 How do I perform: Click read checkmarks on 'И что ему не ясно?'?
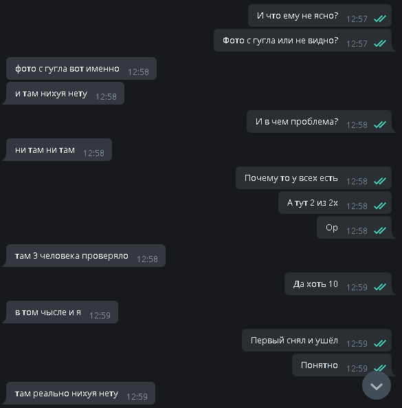coord(380,19)
